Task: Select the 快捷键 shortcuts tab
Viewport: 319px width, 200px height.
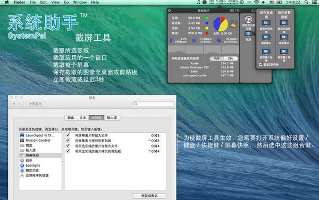Action: [96, 118]
